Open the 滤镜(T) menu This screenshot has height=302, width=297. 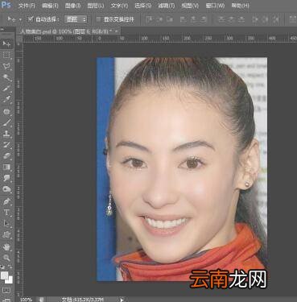click(167, 6)
